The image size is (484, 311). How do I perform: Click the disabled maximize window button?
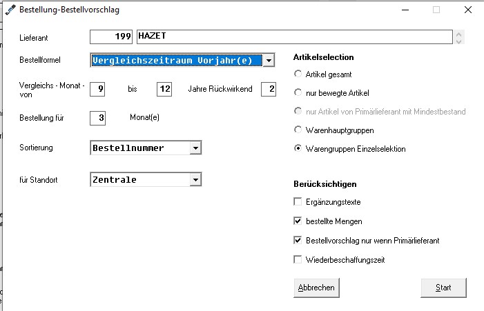(x=436, y=10)
